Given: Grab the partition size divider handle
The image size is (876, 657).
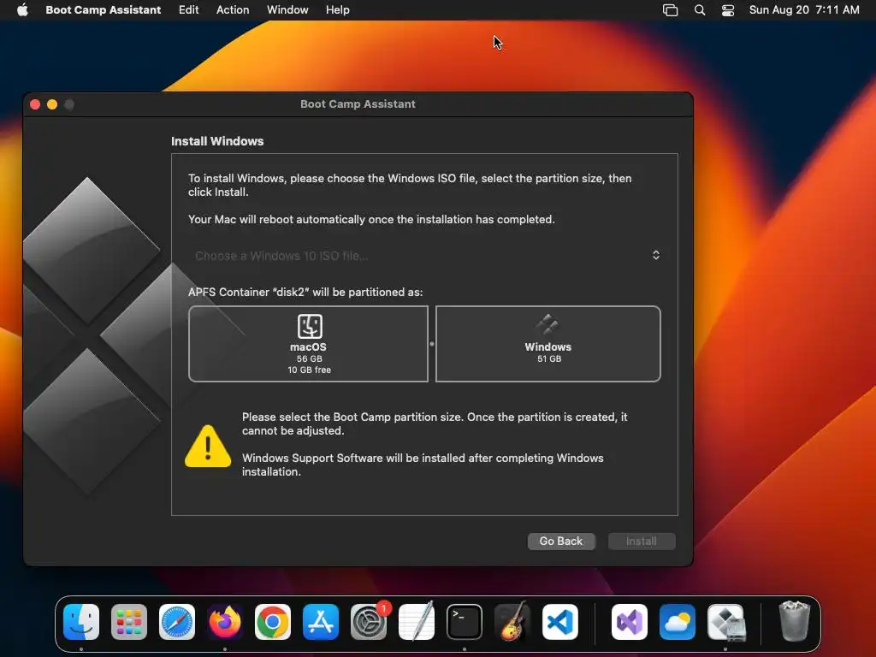Looking at the screenshot, I should tap(432, 344).
